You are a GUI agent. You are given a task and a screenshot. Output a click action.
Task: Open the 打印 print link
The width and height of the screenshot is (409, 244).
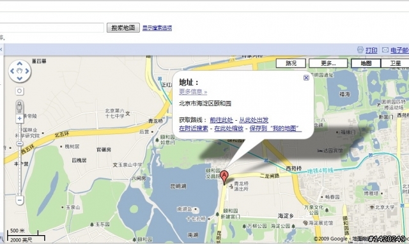point(371,50)
